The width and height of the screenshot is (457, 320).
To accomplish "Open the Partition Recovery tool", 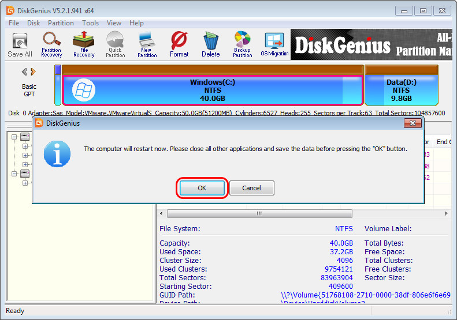I will [51, 44].
